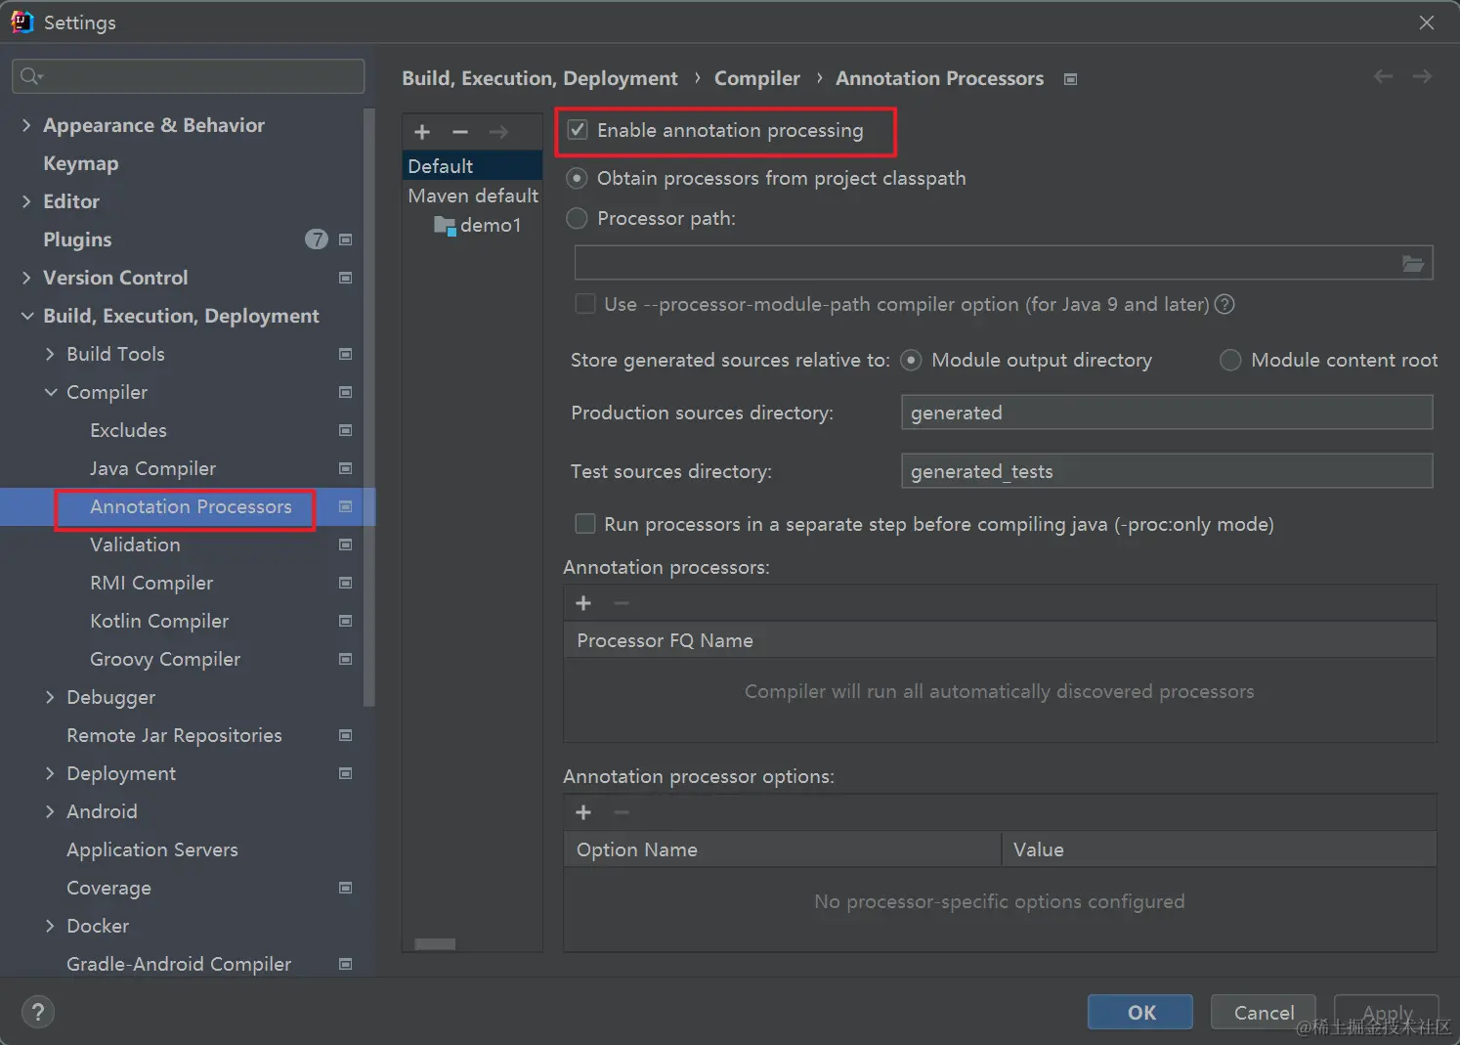Add annotation processor FQ name with plus

point(583,603)
